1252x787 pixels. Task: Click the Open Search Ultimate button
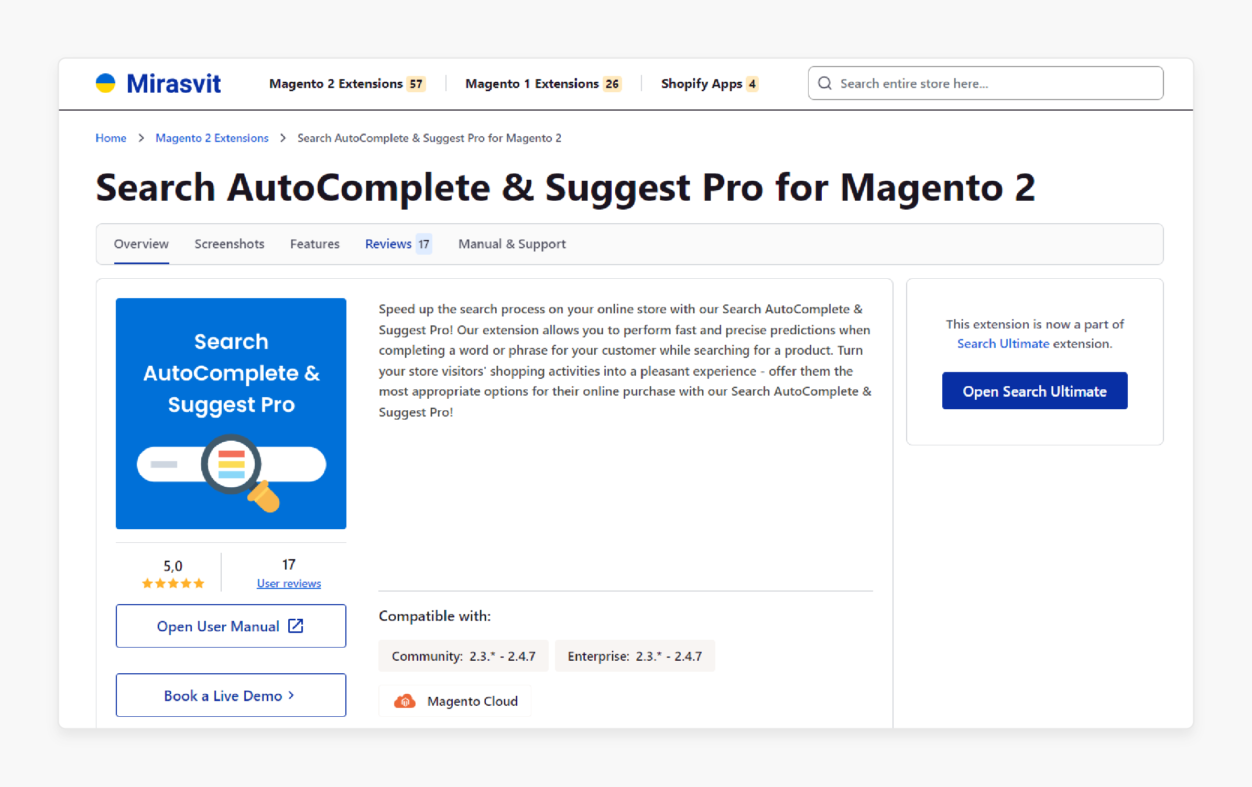(1035, 391)
